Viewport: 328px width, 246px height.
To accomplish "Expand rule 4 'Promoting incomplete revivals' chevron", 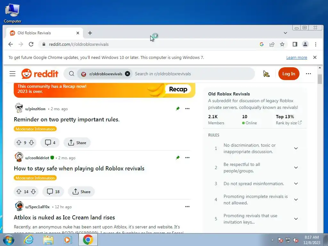I will pos(296,200).
